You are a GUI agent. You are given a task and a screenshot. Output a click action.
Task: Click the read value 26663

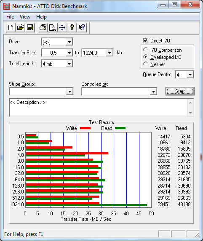[x=184, y=198]
